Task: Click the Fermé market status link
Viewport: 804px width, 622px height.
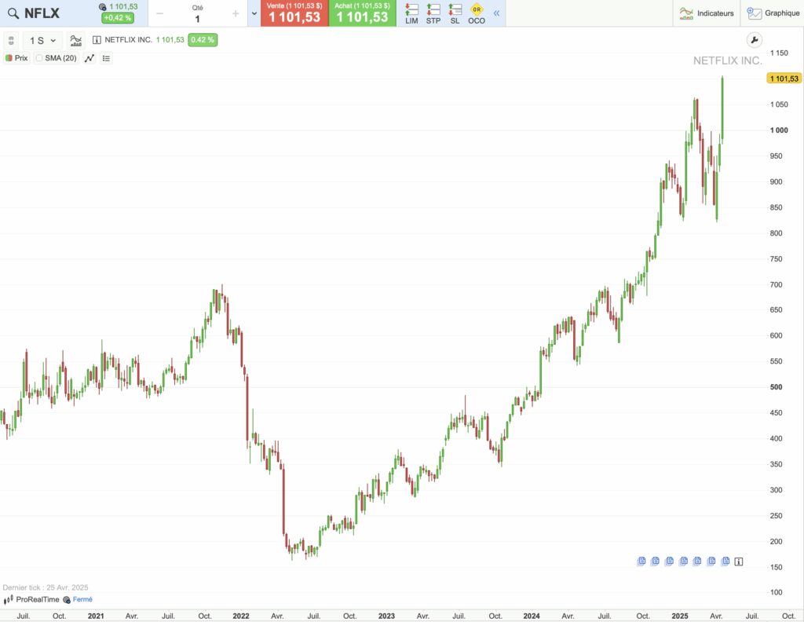Action: click(82, 599)
